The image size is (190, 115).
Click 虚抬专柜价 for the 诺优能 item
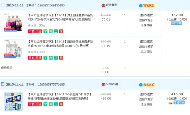pos(146,99)
